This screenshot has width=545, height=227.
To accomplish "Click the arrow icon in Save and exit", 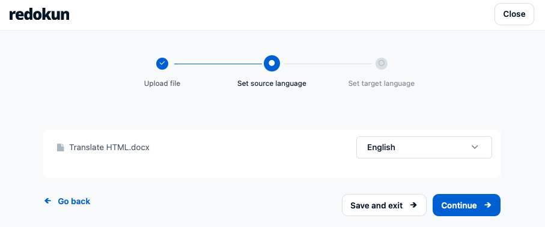I will (x=413, y=205).
